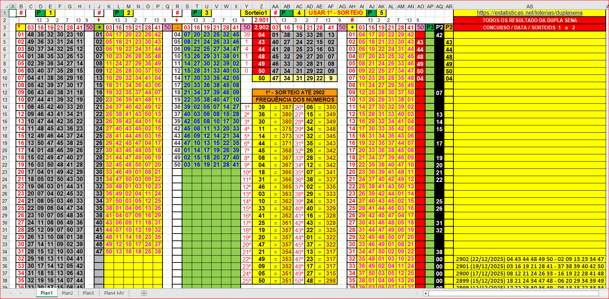Select the blue plus cell in column J

point(99,27)
